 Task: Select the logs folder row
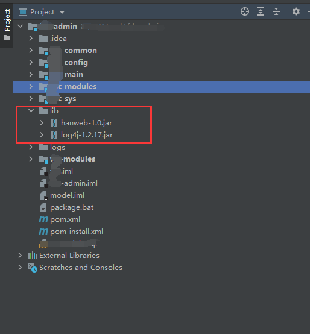pyautogui.click(x=162, y=147)
